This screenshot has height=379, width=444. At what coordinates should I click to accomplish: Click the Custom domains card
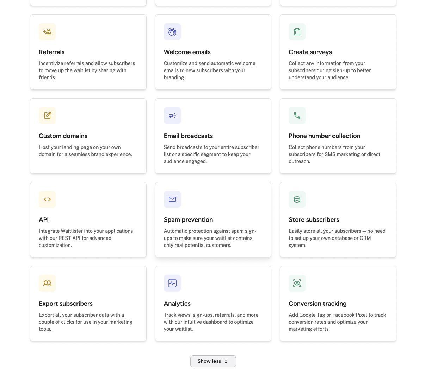[88, 136]
